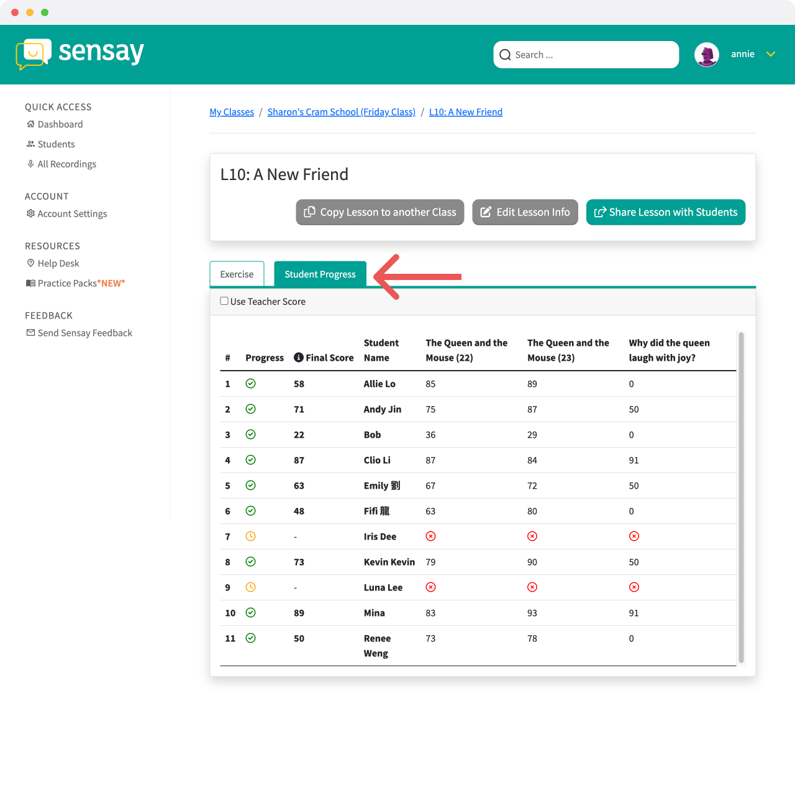Expand the annie account dropdown chevron
The image size is (795, 809).
tap(771, 55)
